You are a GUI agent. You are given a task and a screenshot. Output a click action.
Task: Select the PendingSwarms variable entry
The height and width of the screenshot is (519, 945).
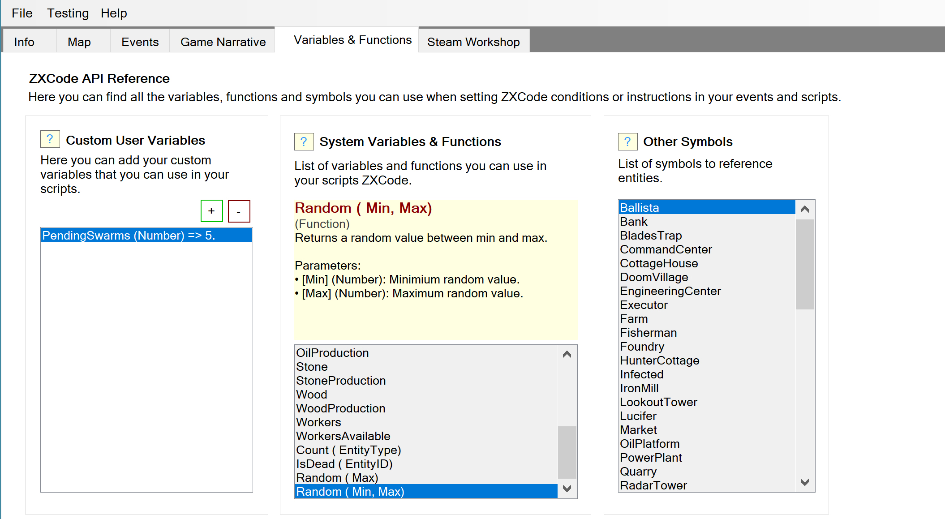(x=129, y=236)
